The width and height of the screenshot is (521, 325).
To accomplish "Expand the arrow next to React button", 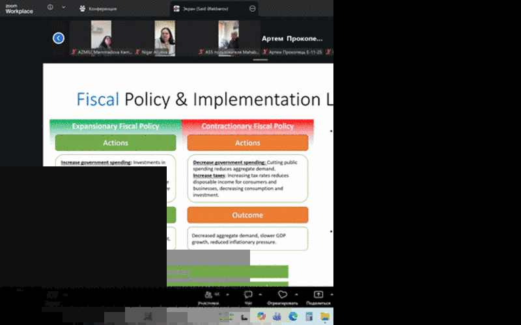I will click(x=296, y=293).
